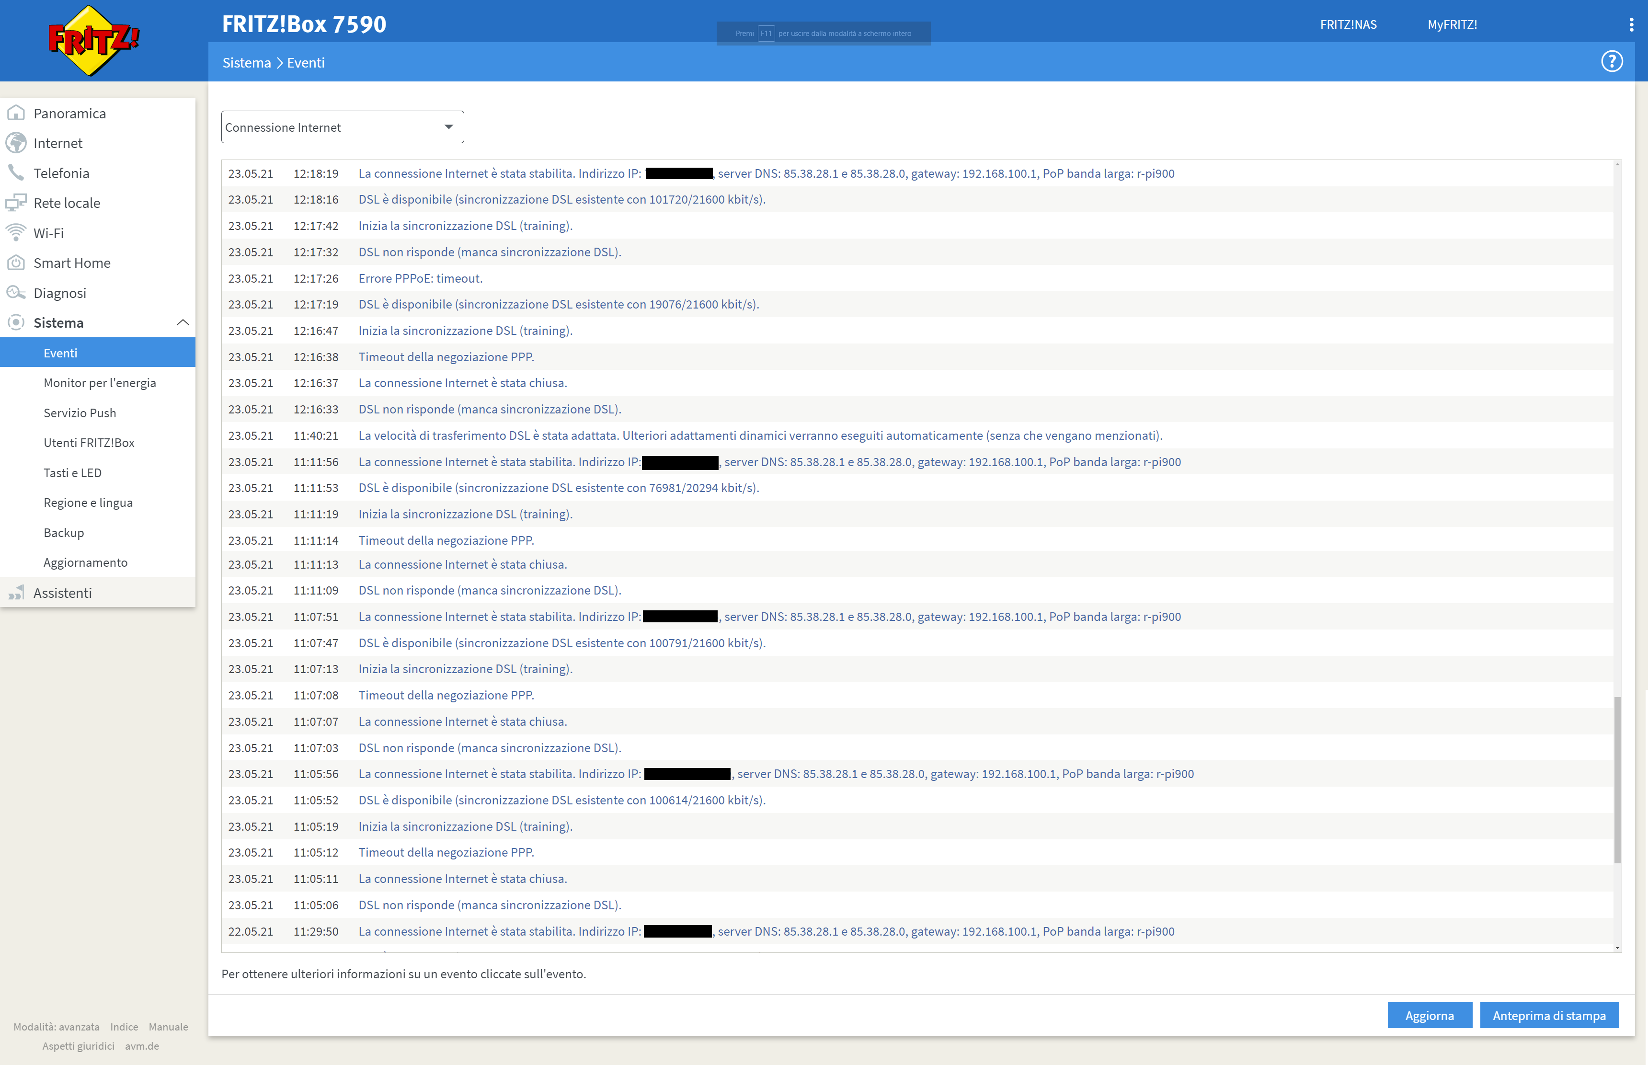Viewport: 1648px width, 1065px height.
Task: Open the Connessione Internet filter dropdown
Action: [343, 127]
